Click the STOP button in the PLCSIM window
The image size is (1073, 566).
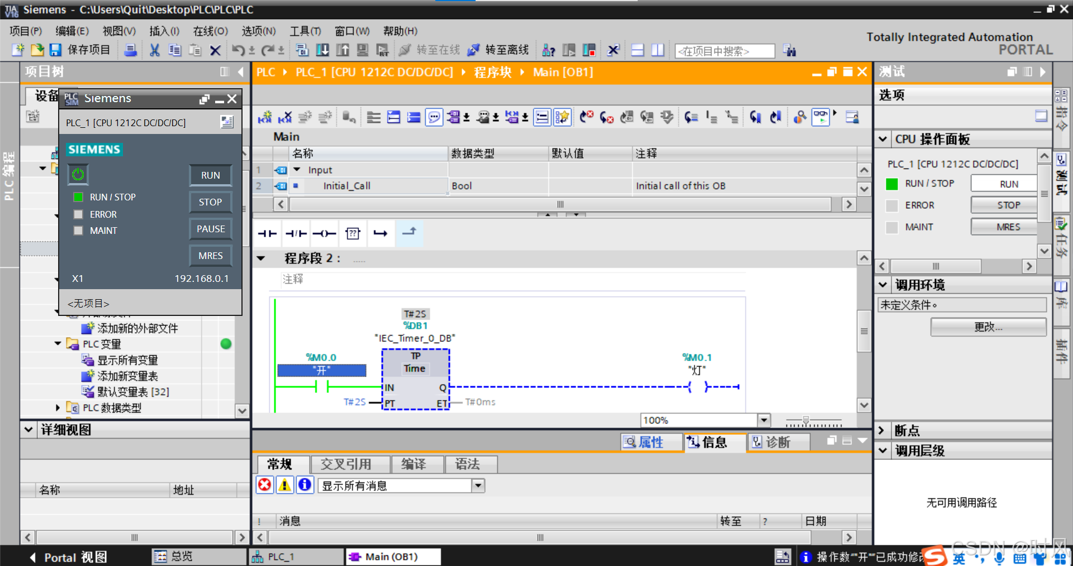coord(211,202)
